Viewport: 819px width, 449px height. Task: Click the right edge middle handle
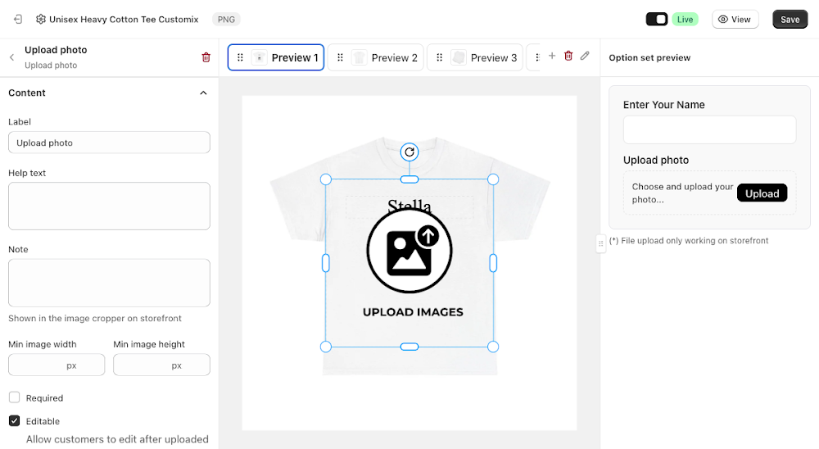493,263
